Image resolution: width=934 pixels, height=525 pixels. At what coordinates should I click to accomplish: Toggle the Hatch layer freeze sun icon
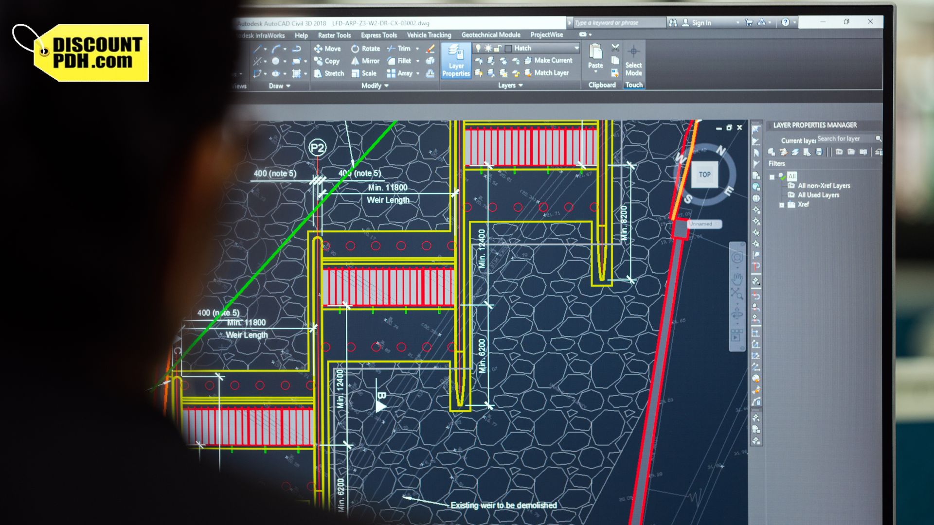(x=488, y=48)
